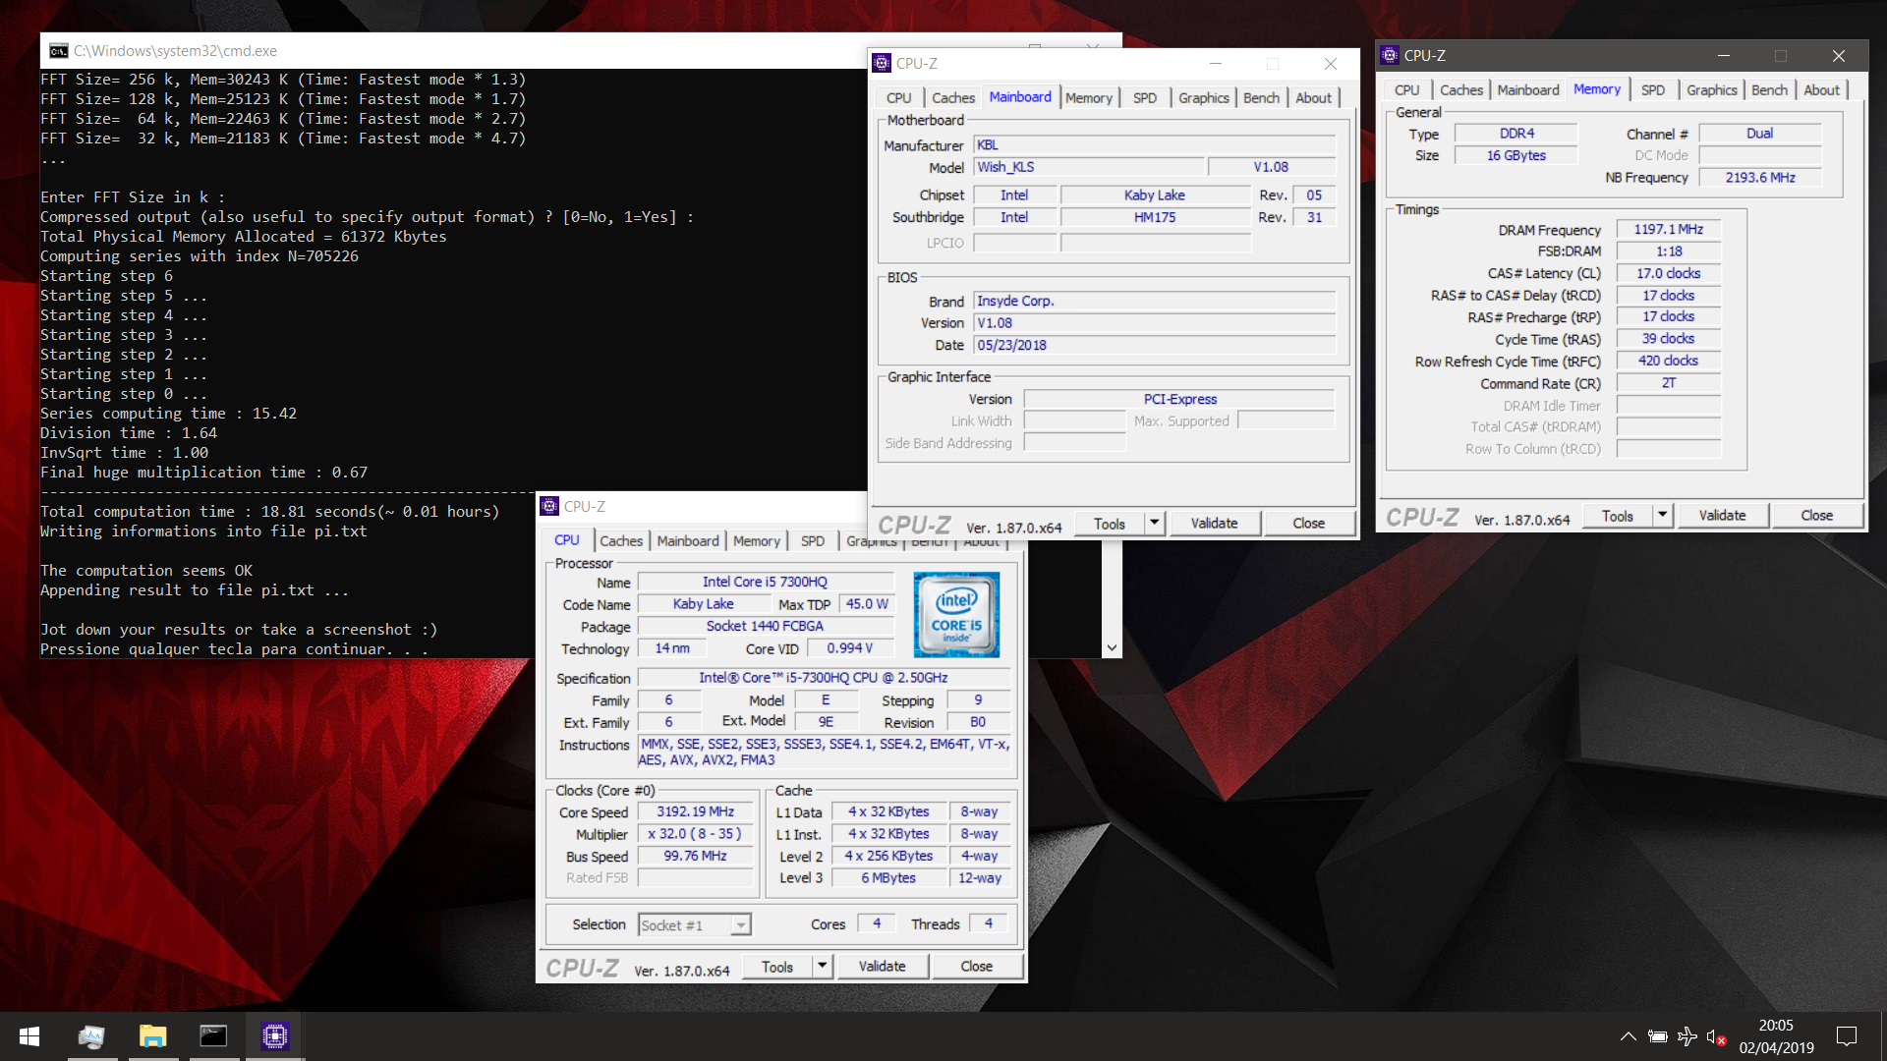Image resolution: width=1887 pixels, height=1061 pixels.
Task: Switch to the Mainboard tab in the Memory window
Action: [x=1527, y=89]
